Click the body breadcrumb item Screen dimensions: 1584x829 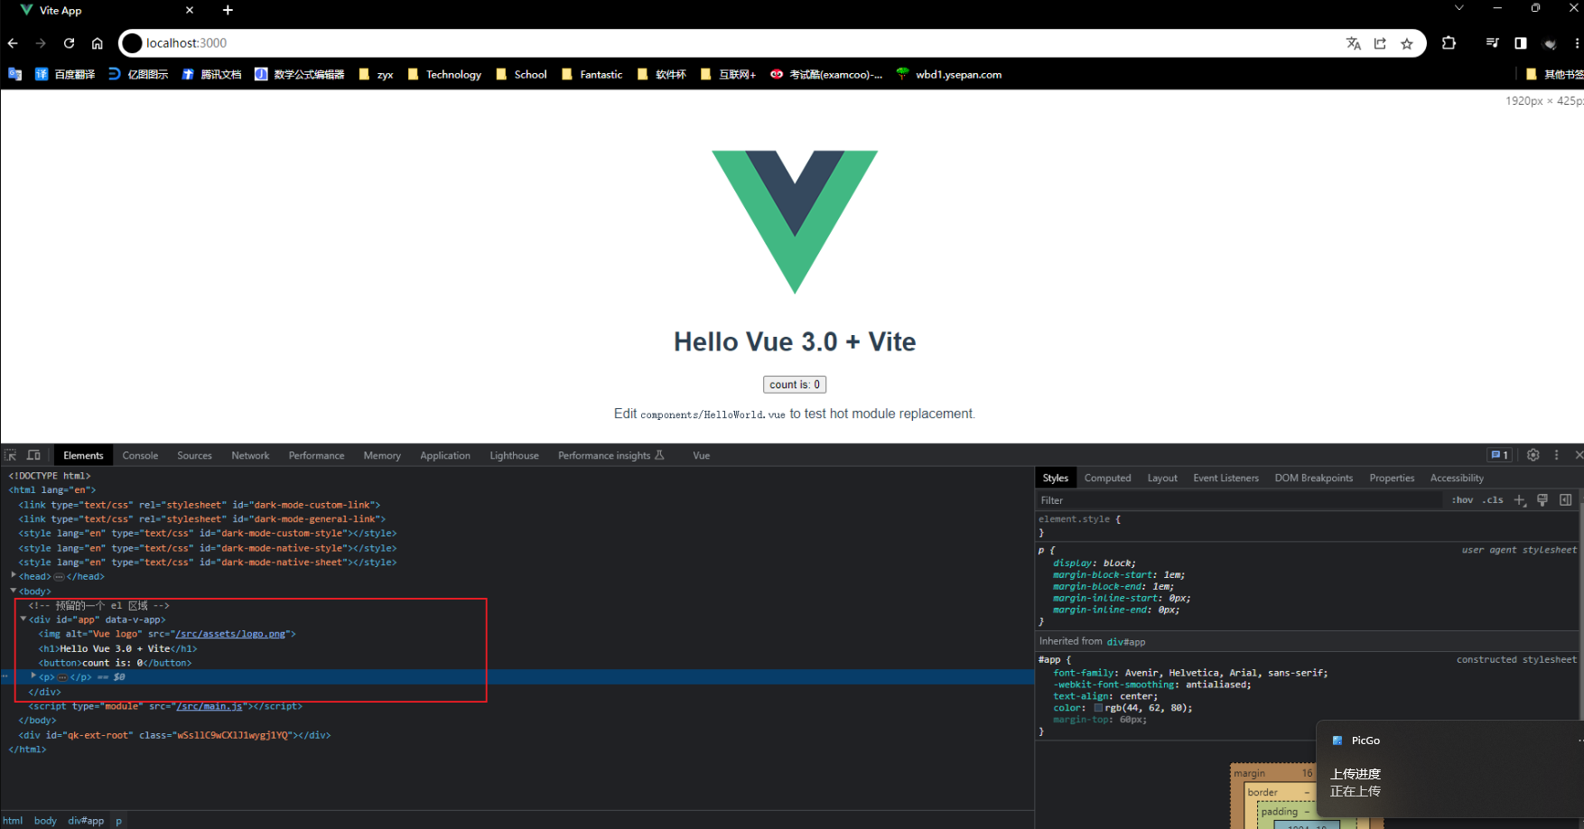(x=45, y=821)
